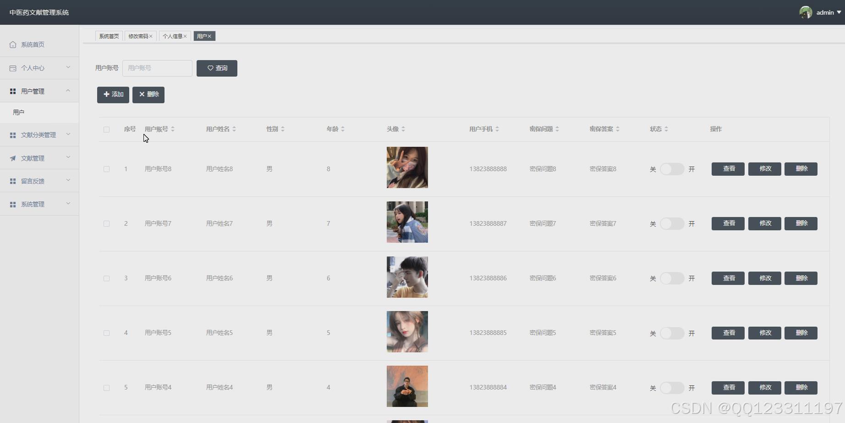
Task: Select all rows via header checkbox
Action: coord(106,130)
